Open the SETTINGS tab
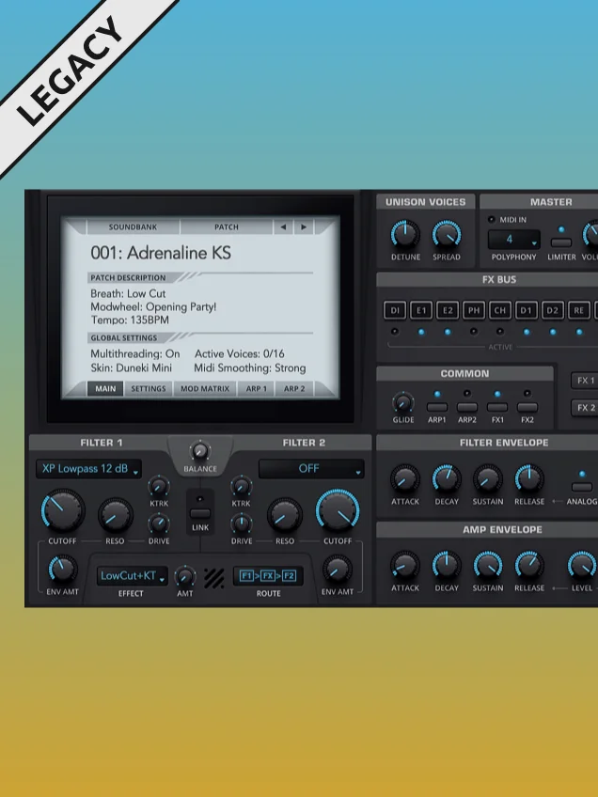This screenshot has height=797, width=598. 149,389
